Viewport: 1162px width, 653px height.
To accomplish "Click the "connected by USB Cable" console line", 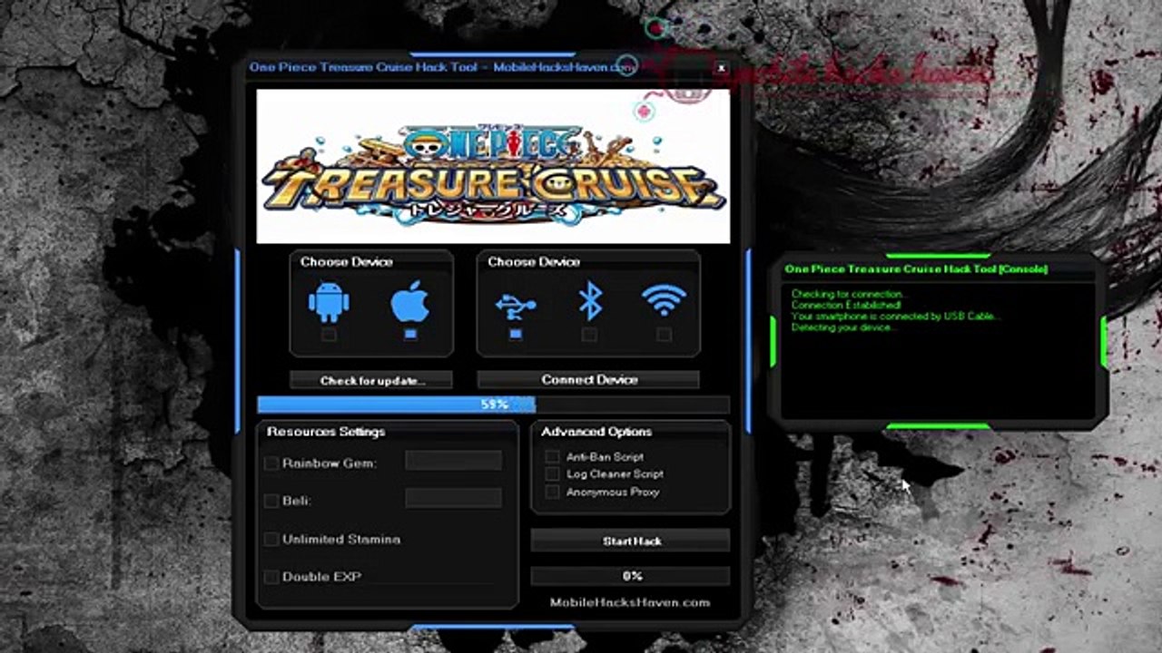I will point(896,317).
